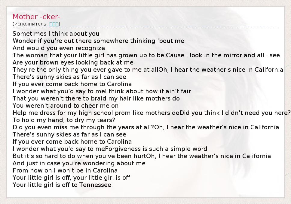Click line starting "They're the only thing"

(148, 70)
